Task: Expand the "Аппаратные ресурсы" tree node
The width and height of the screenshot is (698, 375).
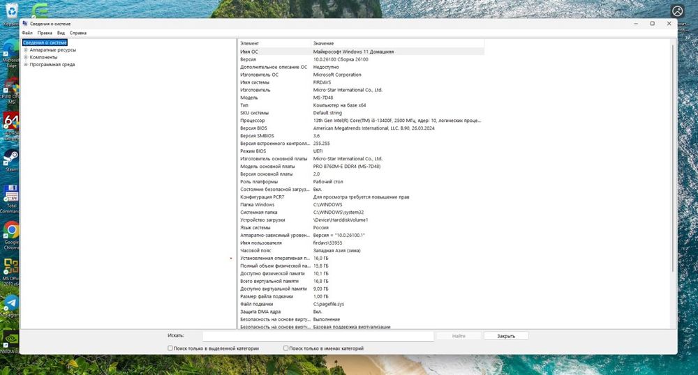Action: coord(26,50)
